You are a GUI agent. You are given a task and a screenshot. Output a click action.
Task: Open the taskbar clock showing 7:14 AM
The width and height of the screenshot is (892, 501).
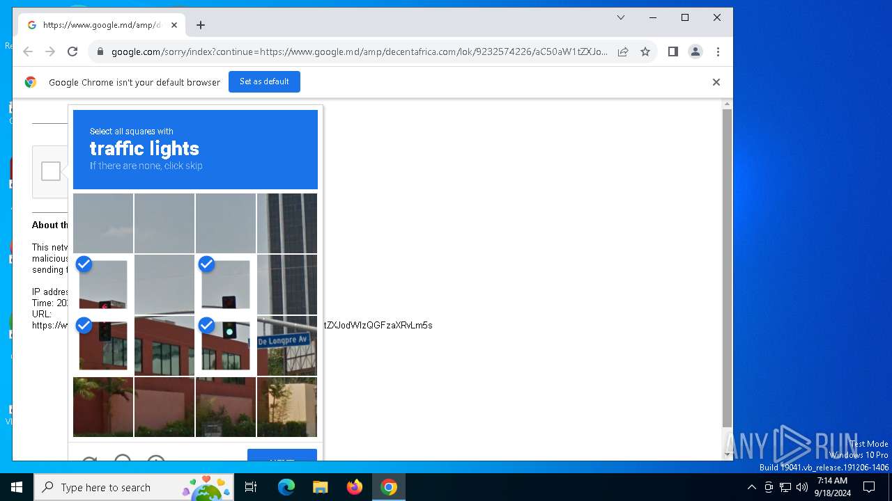832,487
